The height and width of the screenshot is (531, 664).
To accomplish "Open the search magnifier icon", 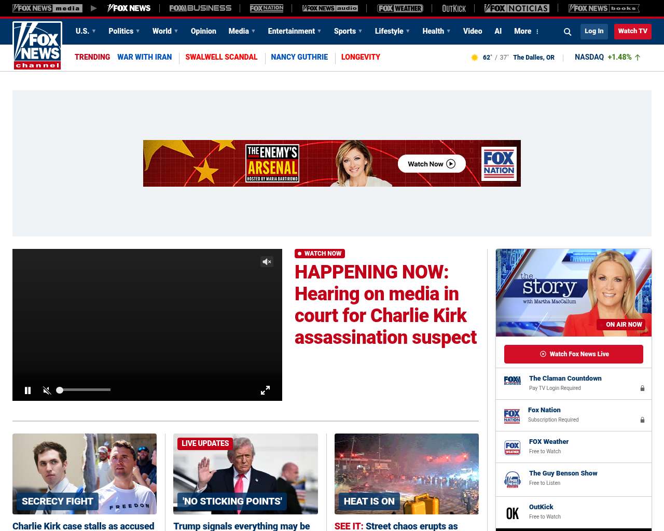I will (568, 32).
